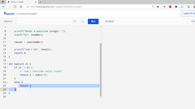This screenshot has height=109, width=195.
Task: Reload the page
Action: point(15,7)
